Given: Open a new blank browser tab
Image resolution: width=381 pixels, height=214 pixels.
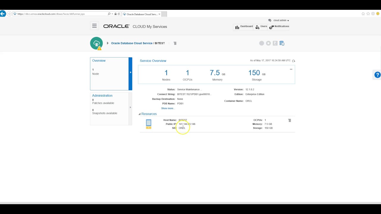Looking at the screenshot, I should click(164, 14).
